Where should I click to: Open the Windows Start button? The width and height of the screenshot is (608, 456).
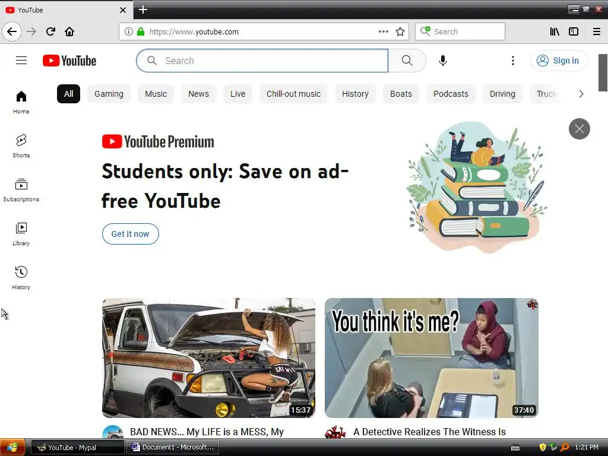[13, 447]
